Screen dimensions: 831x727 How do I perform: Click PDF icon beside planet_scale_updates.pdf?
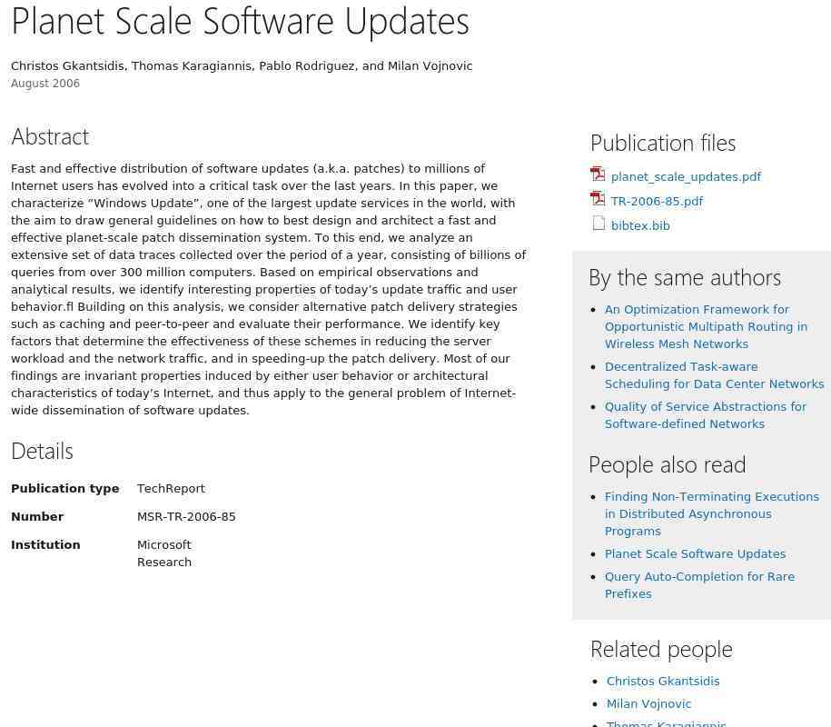[598, 174]
